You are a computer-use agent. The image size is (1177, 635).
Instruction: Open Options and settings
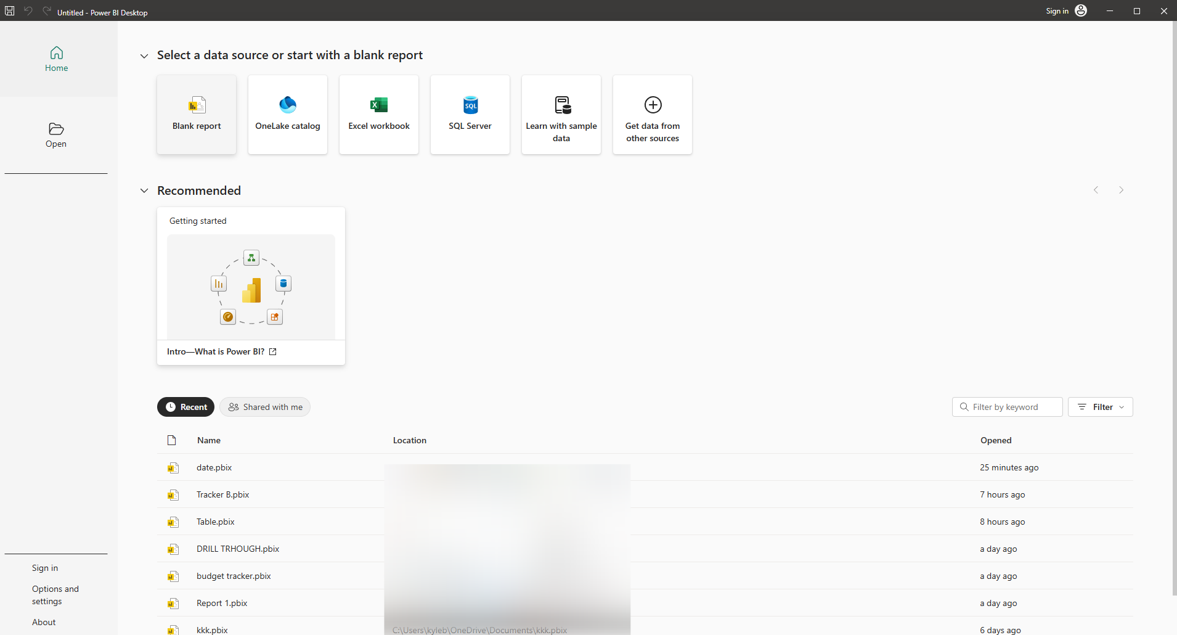coord(55,595)
